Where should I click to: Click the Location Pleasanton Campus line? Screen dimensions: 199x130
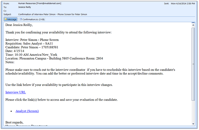tap(54, 58)
